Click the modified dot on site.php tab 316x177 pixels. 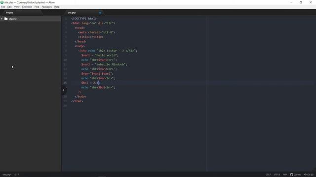(100, 13)
